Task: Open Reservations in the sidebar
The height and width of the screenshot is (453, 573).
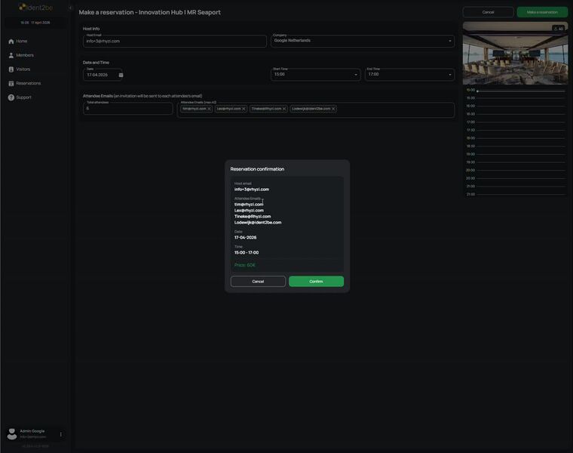Action: coord(28,83)
